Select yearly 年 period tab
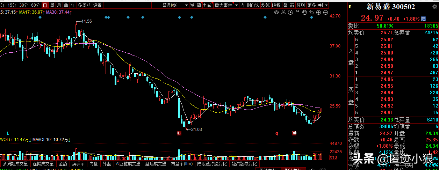 coord(73,5)
